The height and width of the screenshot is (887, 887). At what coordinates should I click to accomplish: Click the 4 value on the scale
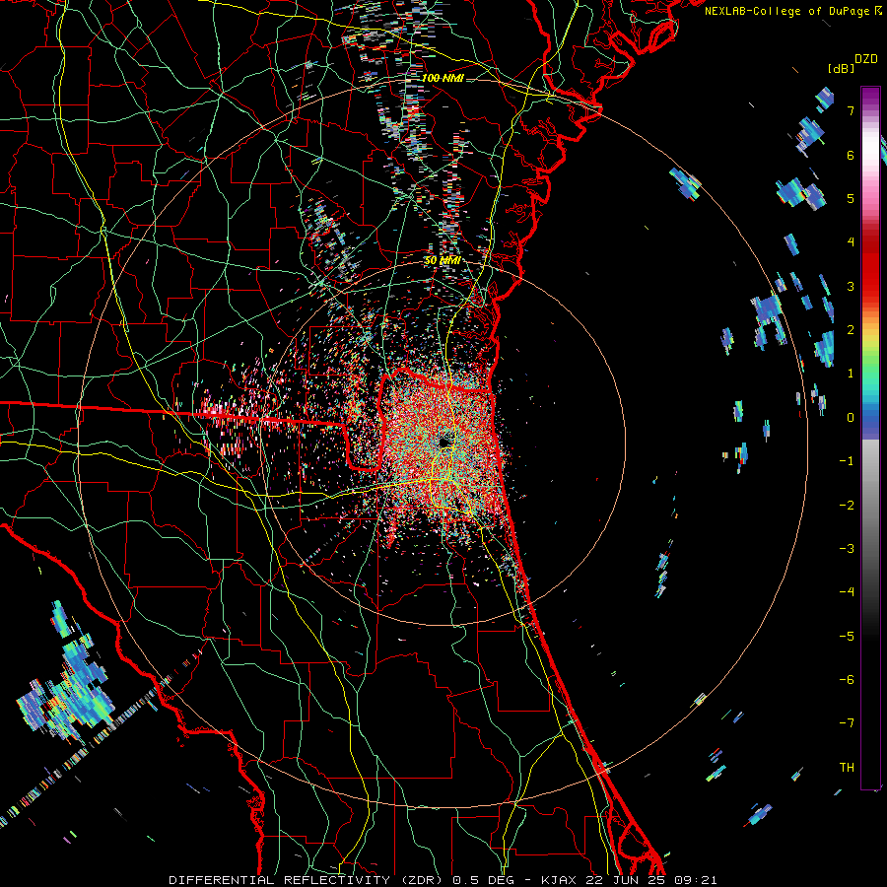[851, 242]
